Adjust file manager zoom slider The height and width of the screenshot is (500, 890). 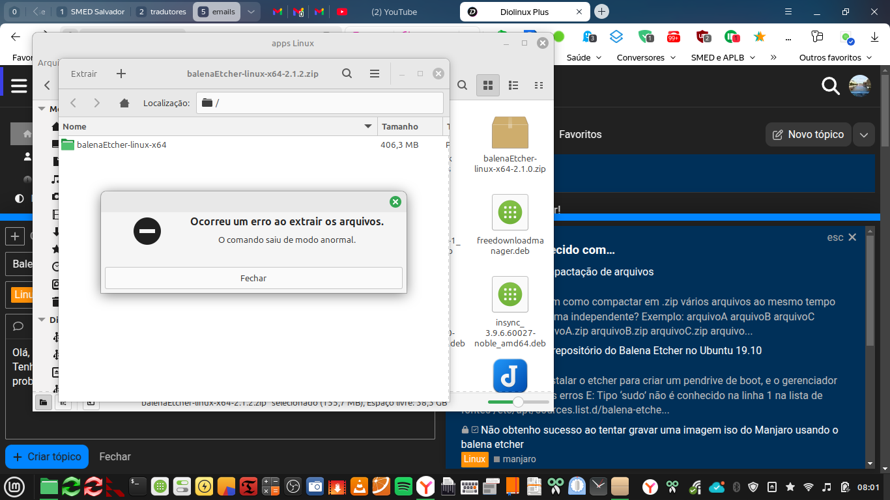point(518,402)
